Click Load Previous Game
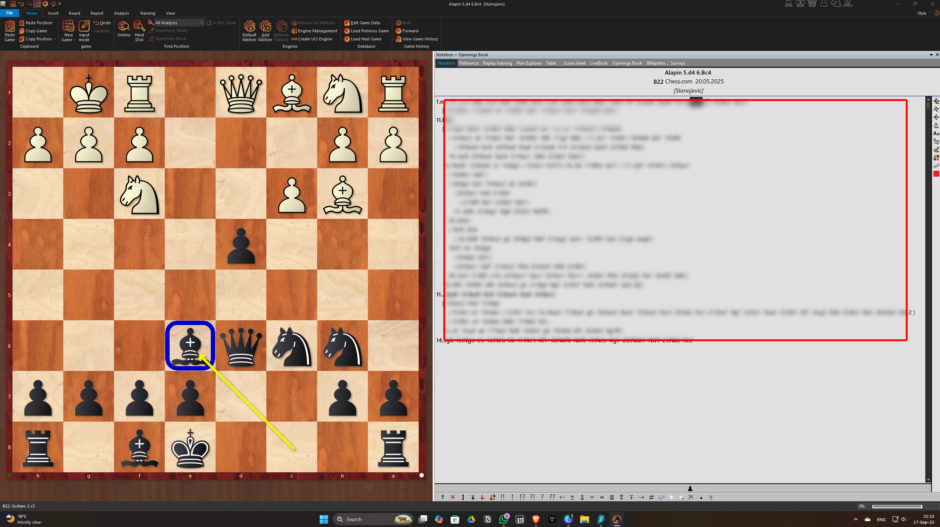940x527 pixels. [366, 31]
